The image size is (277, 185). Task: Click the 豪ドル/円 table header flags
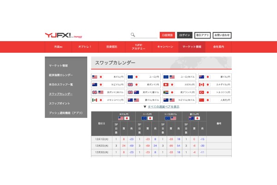tap(194, 118)
